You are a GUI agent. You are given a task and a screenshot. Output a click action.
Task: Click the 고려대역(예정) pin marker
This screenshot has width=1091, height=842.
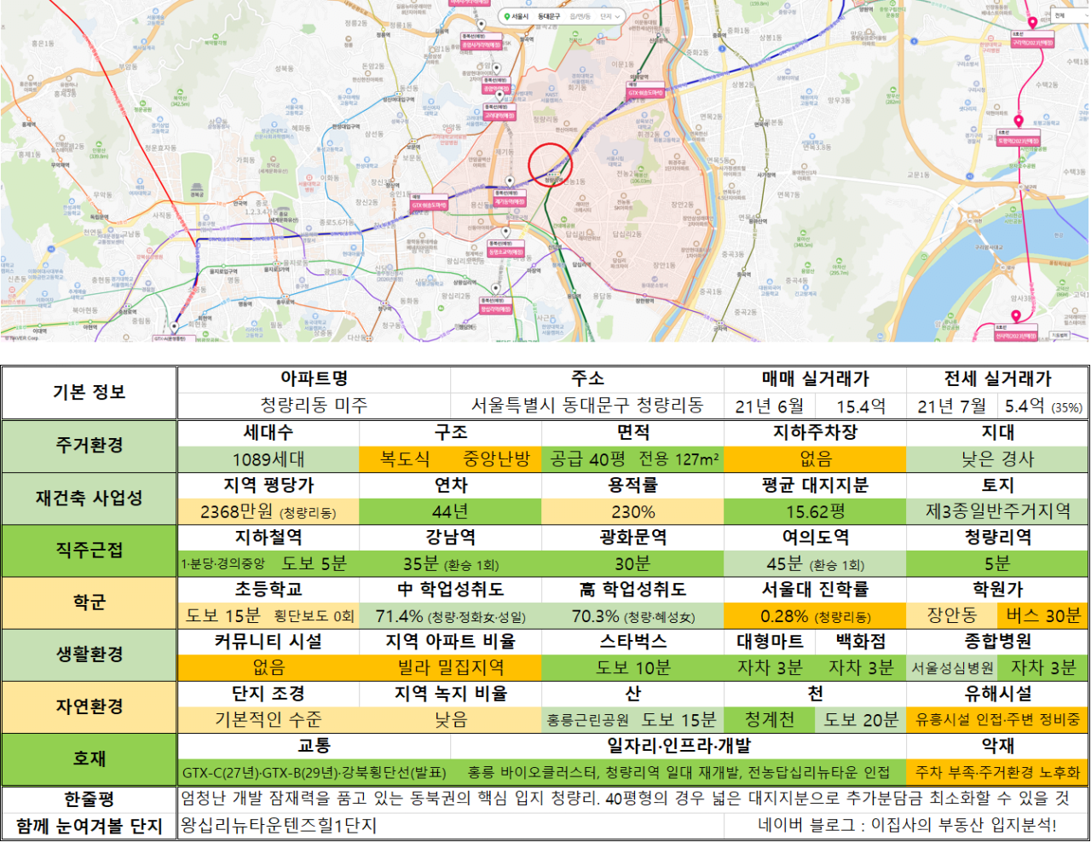(x=499, y=95)
